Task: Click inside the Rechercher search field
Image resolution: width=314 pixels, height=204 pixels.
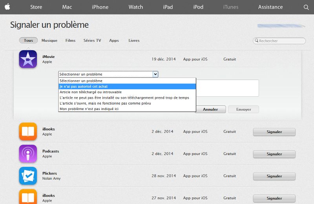Action: click(279, 41)
